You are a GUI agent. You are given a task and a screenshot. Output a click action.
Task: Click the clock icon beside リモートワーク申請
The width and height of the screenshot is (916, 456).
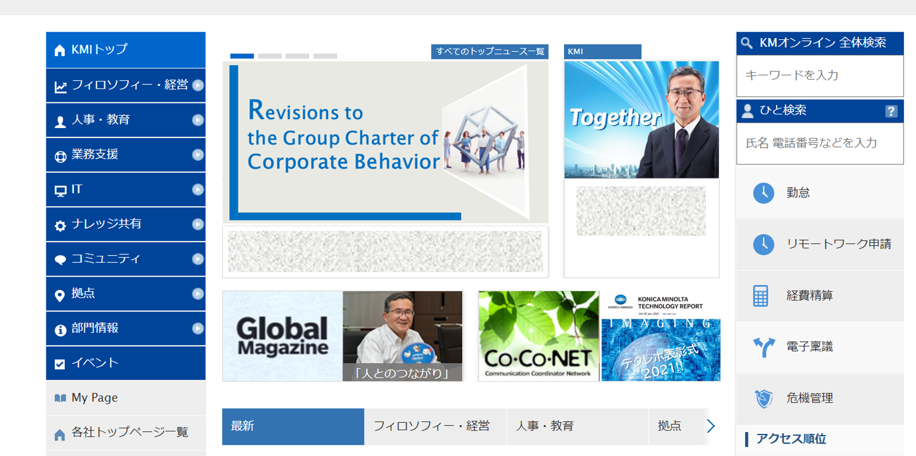point(764,244)
